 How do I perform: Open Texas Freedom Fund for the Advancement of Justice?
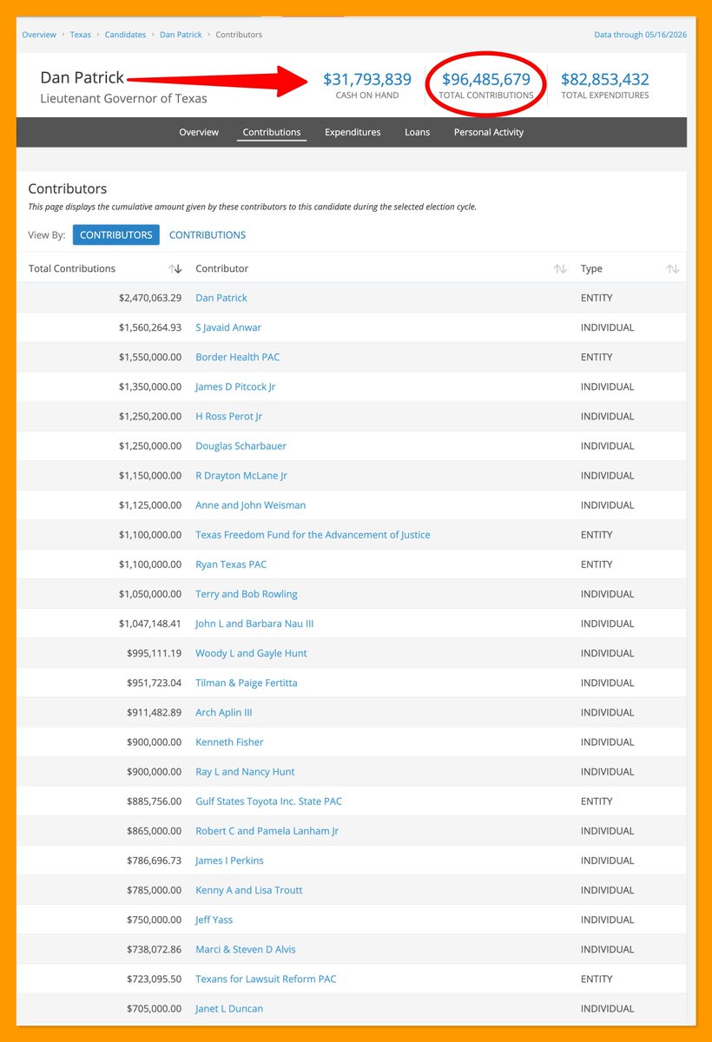(x=313, y=535)
